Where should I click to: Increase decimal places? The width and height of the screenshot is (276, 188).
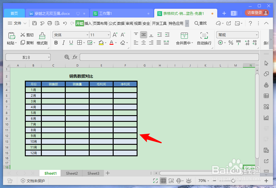[247, 43]
